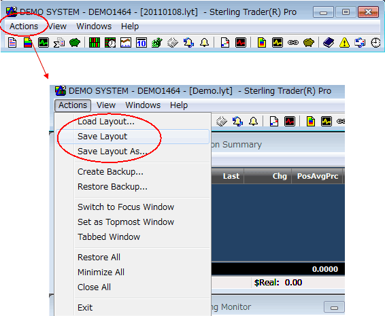Click Actions menu in the Demo.lyt window

[73, 105]
